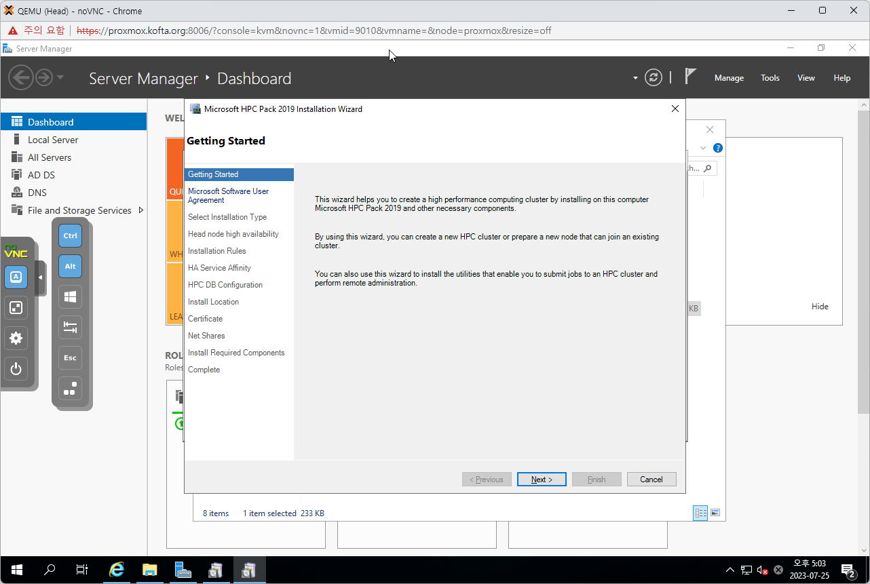Open dropdown arrow beside refresh icon
Screen dimensions: 870x584
[635, 78]
